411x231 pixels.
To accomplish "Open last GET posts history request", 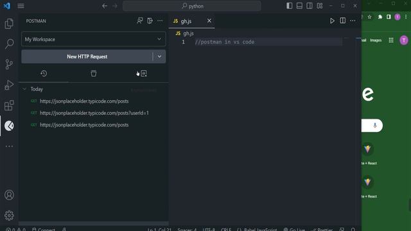I will (84, 125).
